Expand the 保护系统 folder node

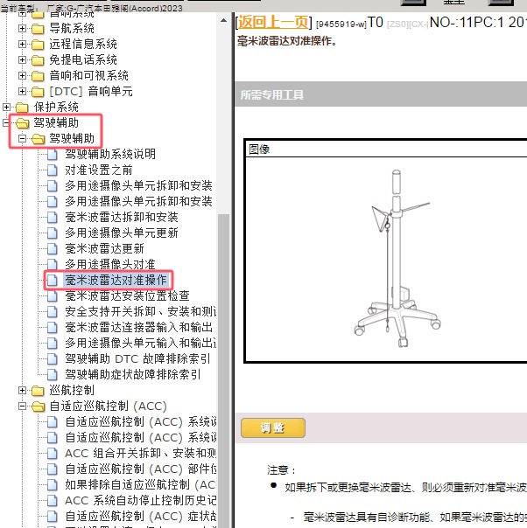[8, 107]
